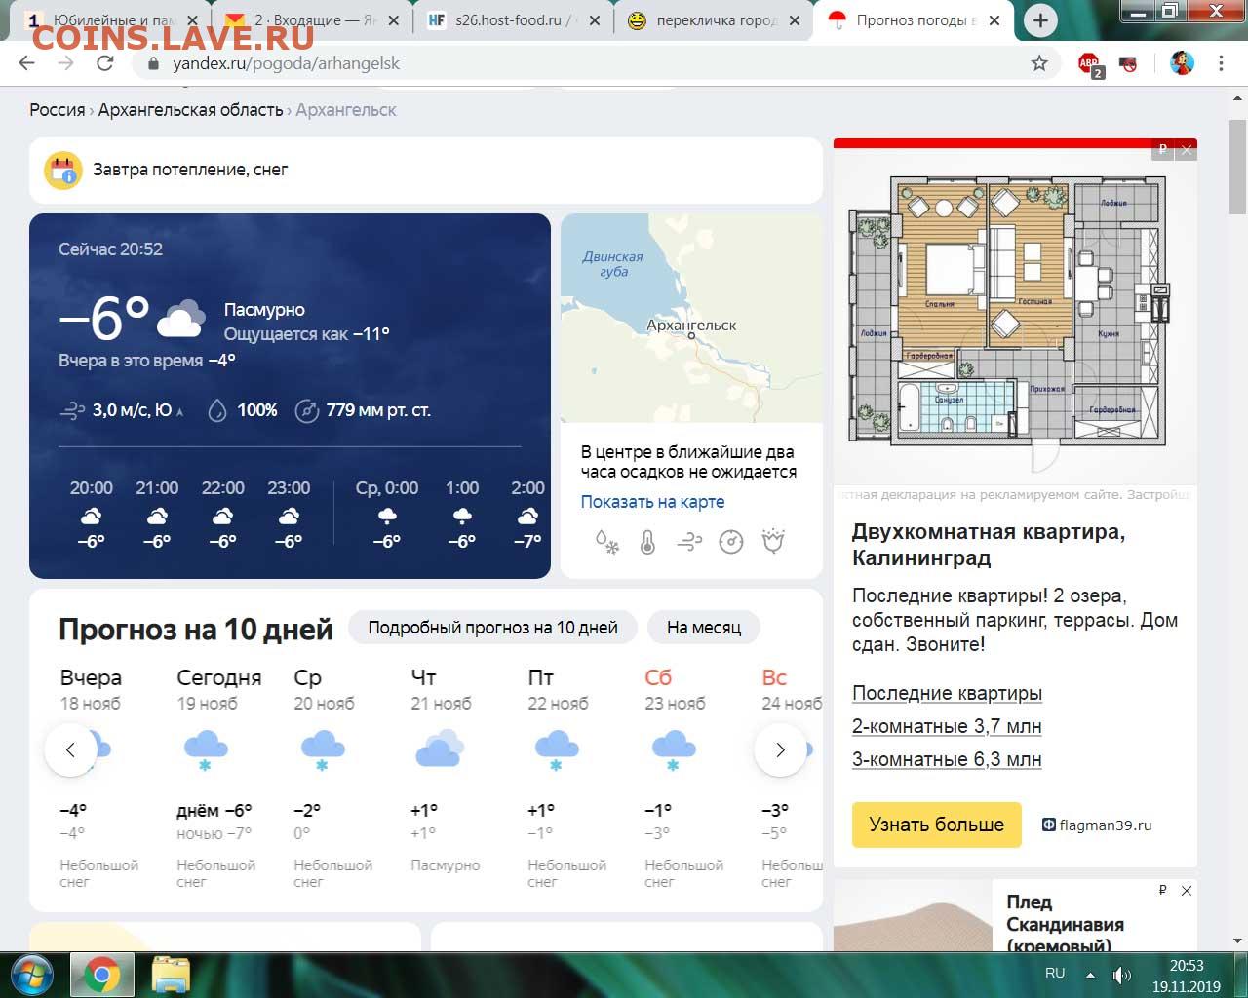Screen dimensions: 1248x998
Task: Open a new browser tab
Action: [1040, 20]
